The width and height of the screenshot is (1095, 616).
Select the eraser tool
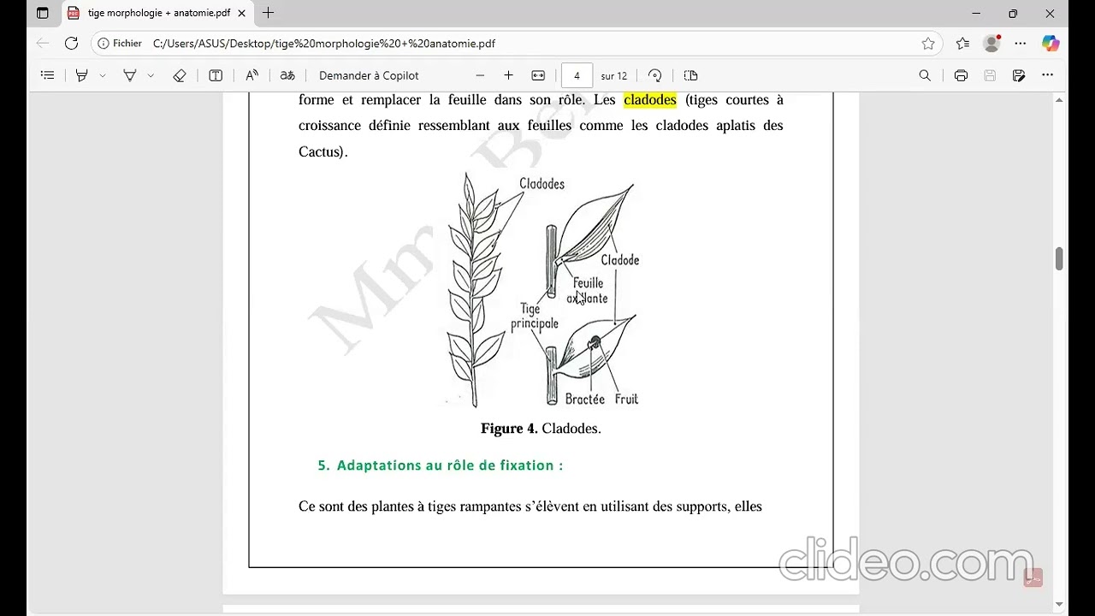coord(180,75)
